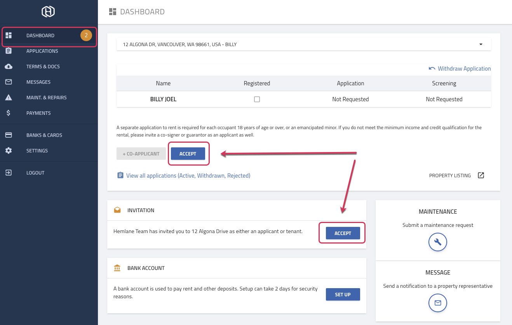Open Applications in the sidebar
Viewport: 512px width, 325px height.
tap(42, 51)
